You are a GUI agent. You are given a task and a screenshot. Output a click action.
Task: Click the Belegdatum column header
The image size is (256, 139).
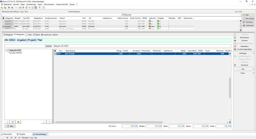pos(38,18)
